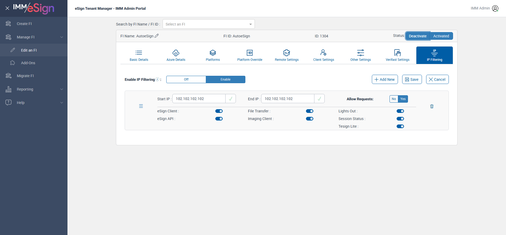This screenshot has width=506, height=235.
Task: Click the Verifast Settings fingerprint icon
Action: (x=397, y=53)
